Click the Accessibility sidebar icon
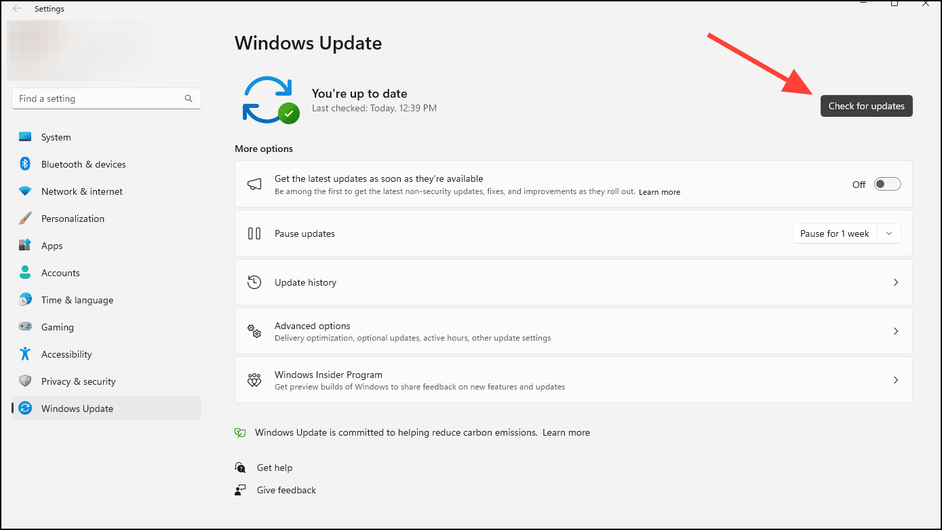 point(24,354)
